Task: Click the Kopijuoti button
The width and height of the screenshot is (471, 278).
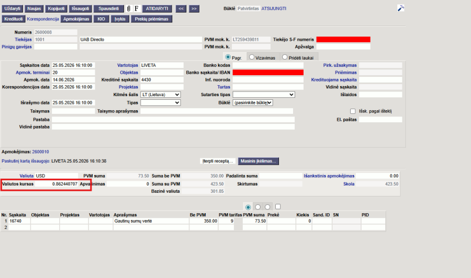Action: point(56,9)
